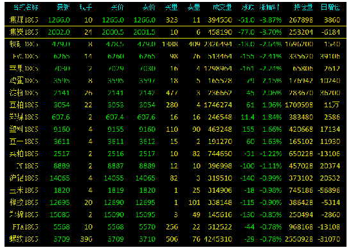Click the ask price 3612
351x250 pixels.
[147, 141]
